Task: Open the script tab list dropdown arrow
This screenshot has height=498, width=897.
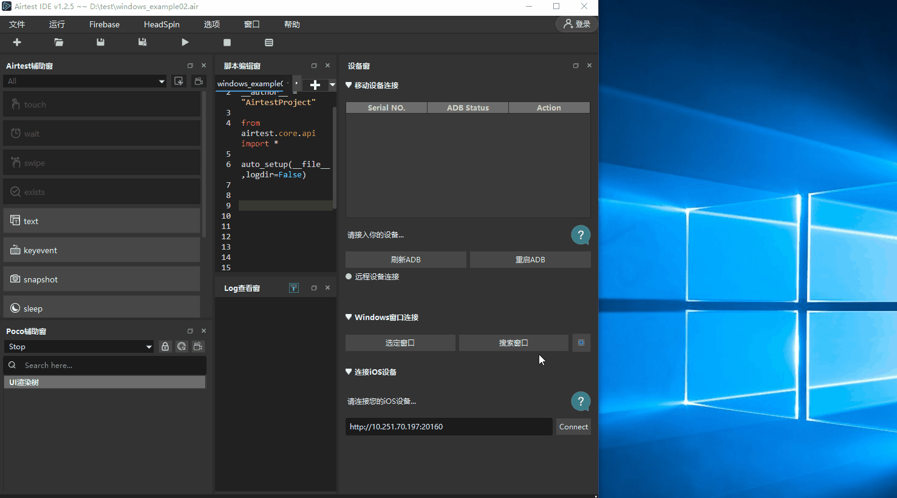Action: [332, 85]
